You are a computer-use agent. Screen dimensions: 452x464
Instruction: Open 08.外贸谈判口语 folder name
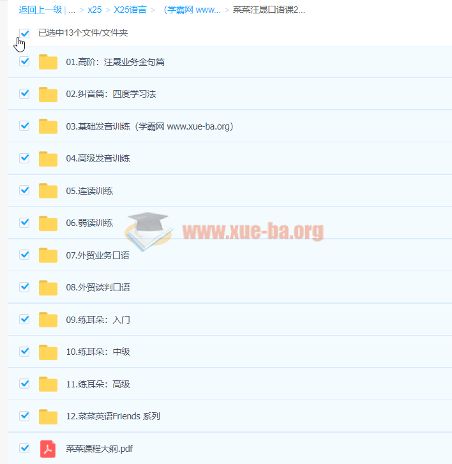click(x=98, y=288)
